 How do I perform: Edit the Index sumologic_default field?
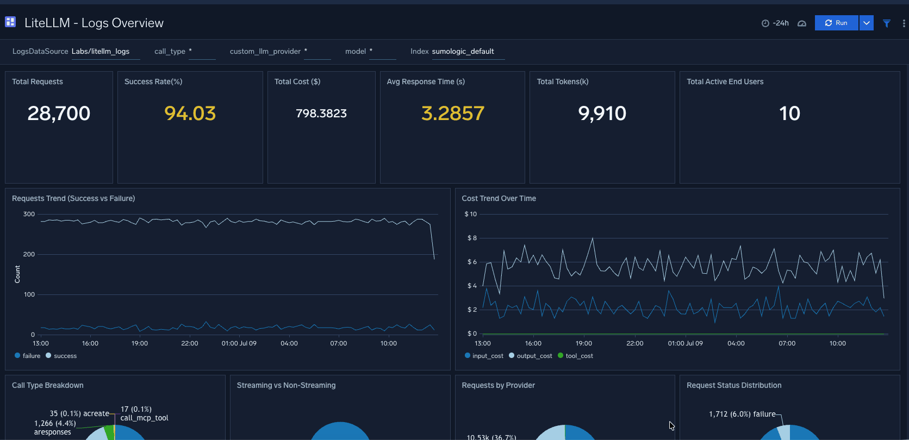click(x=468, y=52)
